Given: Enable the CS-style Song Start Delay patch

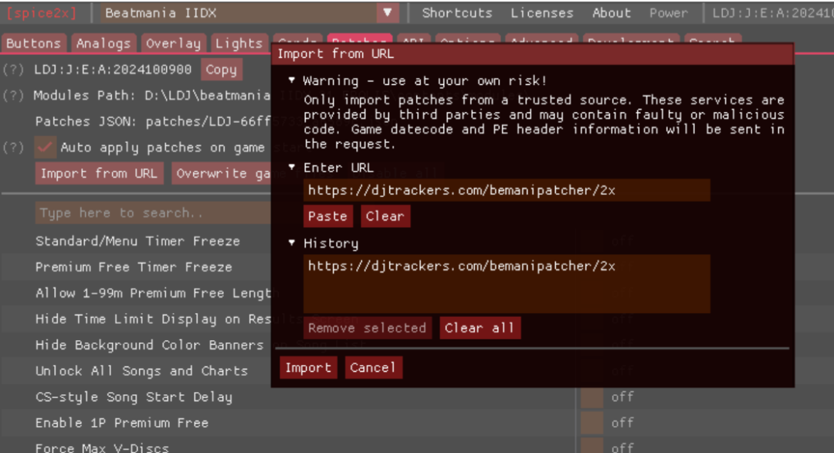Looking at the screenshot, I should coord(592,397).
